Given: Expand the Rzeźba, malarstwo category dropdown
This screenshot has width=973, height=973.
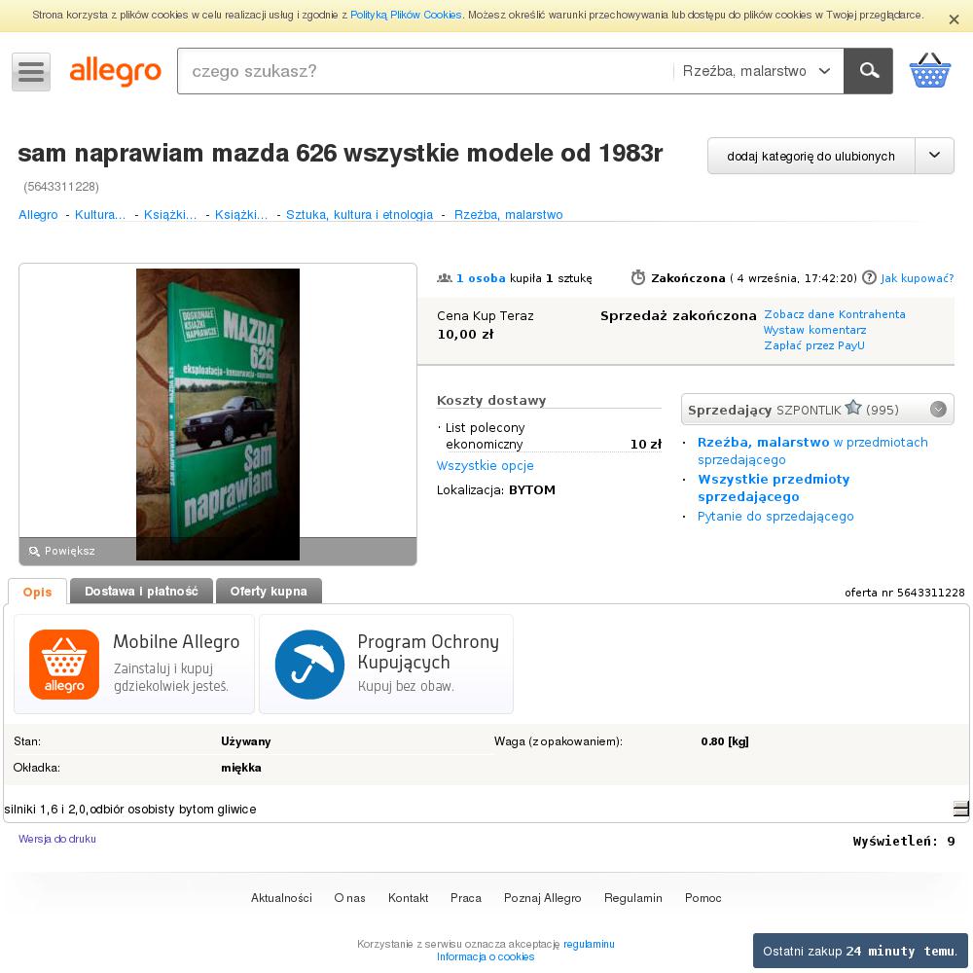Looking at the screenshot, I should (757, 71).
